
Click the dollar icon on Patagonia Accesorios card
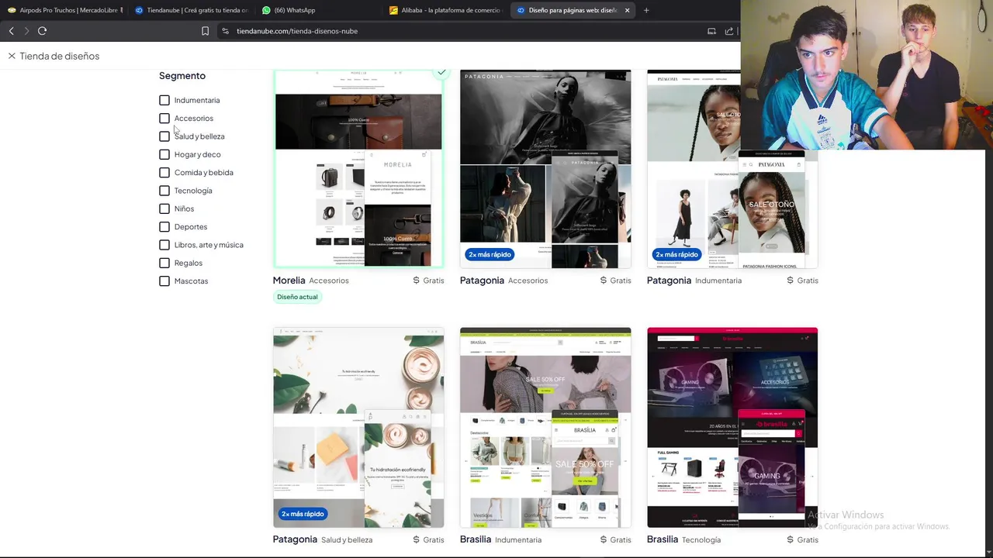(603, 281)
